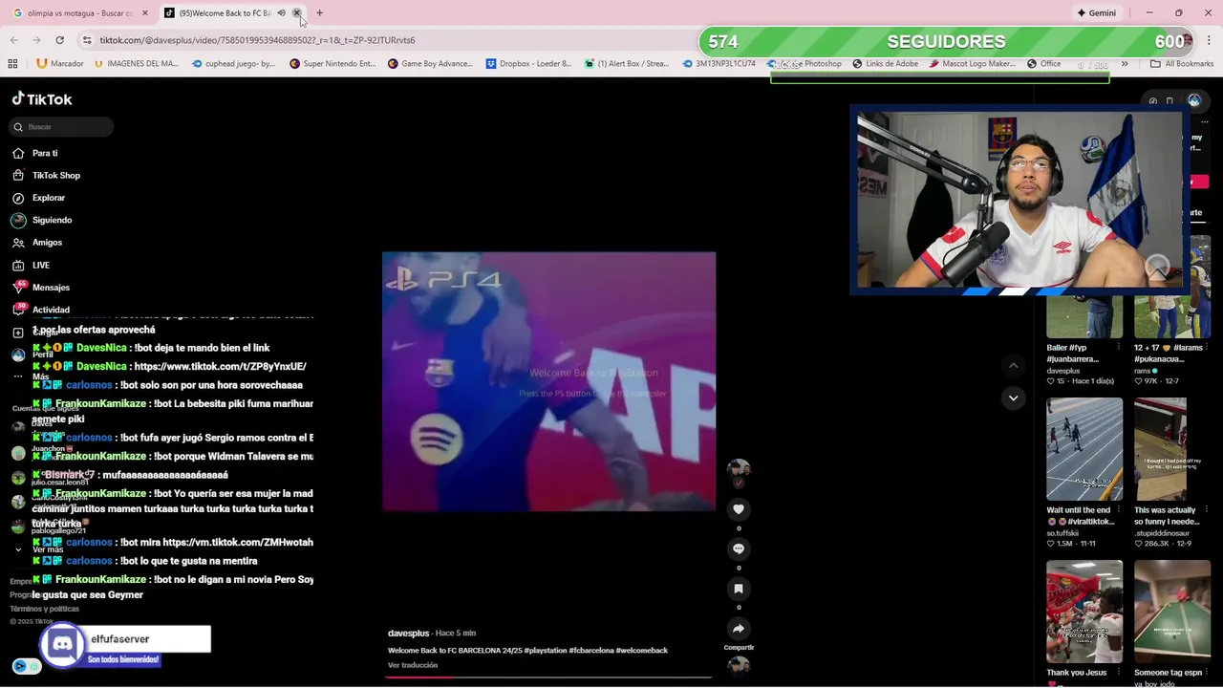Open Mensajes inbox

(41, 287)
